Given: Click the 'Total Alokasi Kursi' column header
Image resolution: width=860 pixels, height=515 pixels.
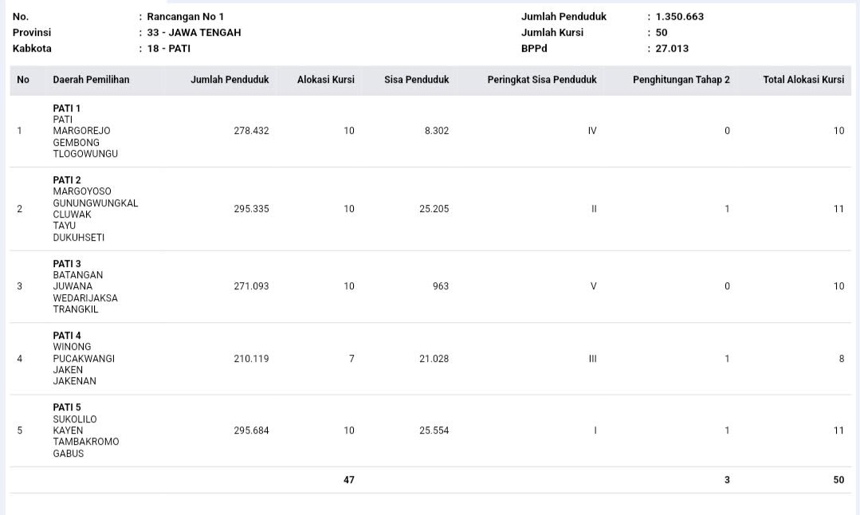Looking at the screenshot, I should point(803,80).
